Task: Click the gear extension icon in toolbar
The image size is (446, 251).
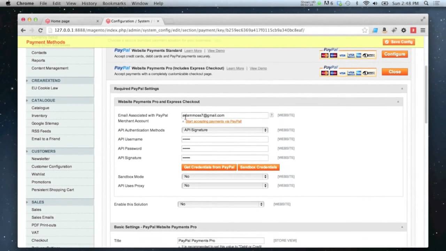Action: (x=403, y=30)
